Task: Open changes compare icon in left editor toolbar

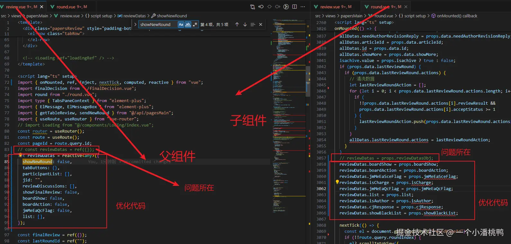Action: coord(253,7)
